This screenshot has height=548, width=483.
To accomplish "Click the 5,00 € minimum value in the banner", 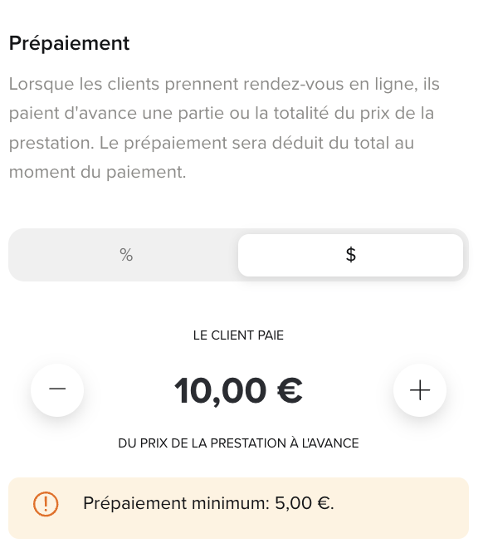I will click(x=305, y=503).
